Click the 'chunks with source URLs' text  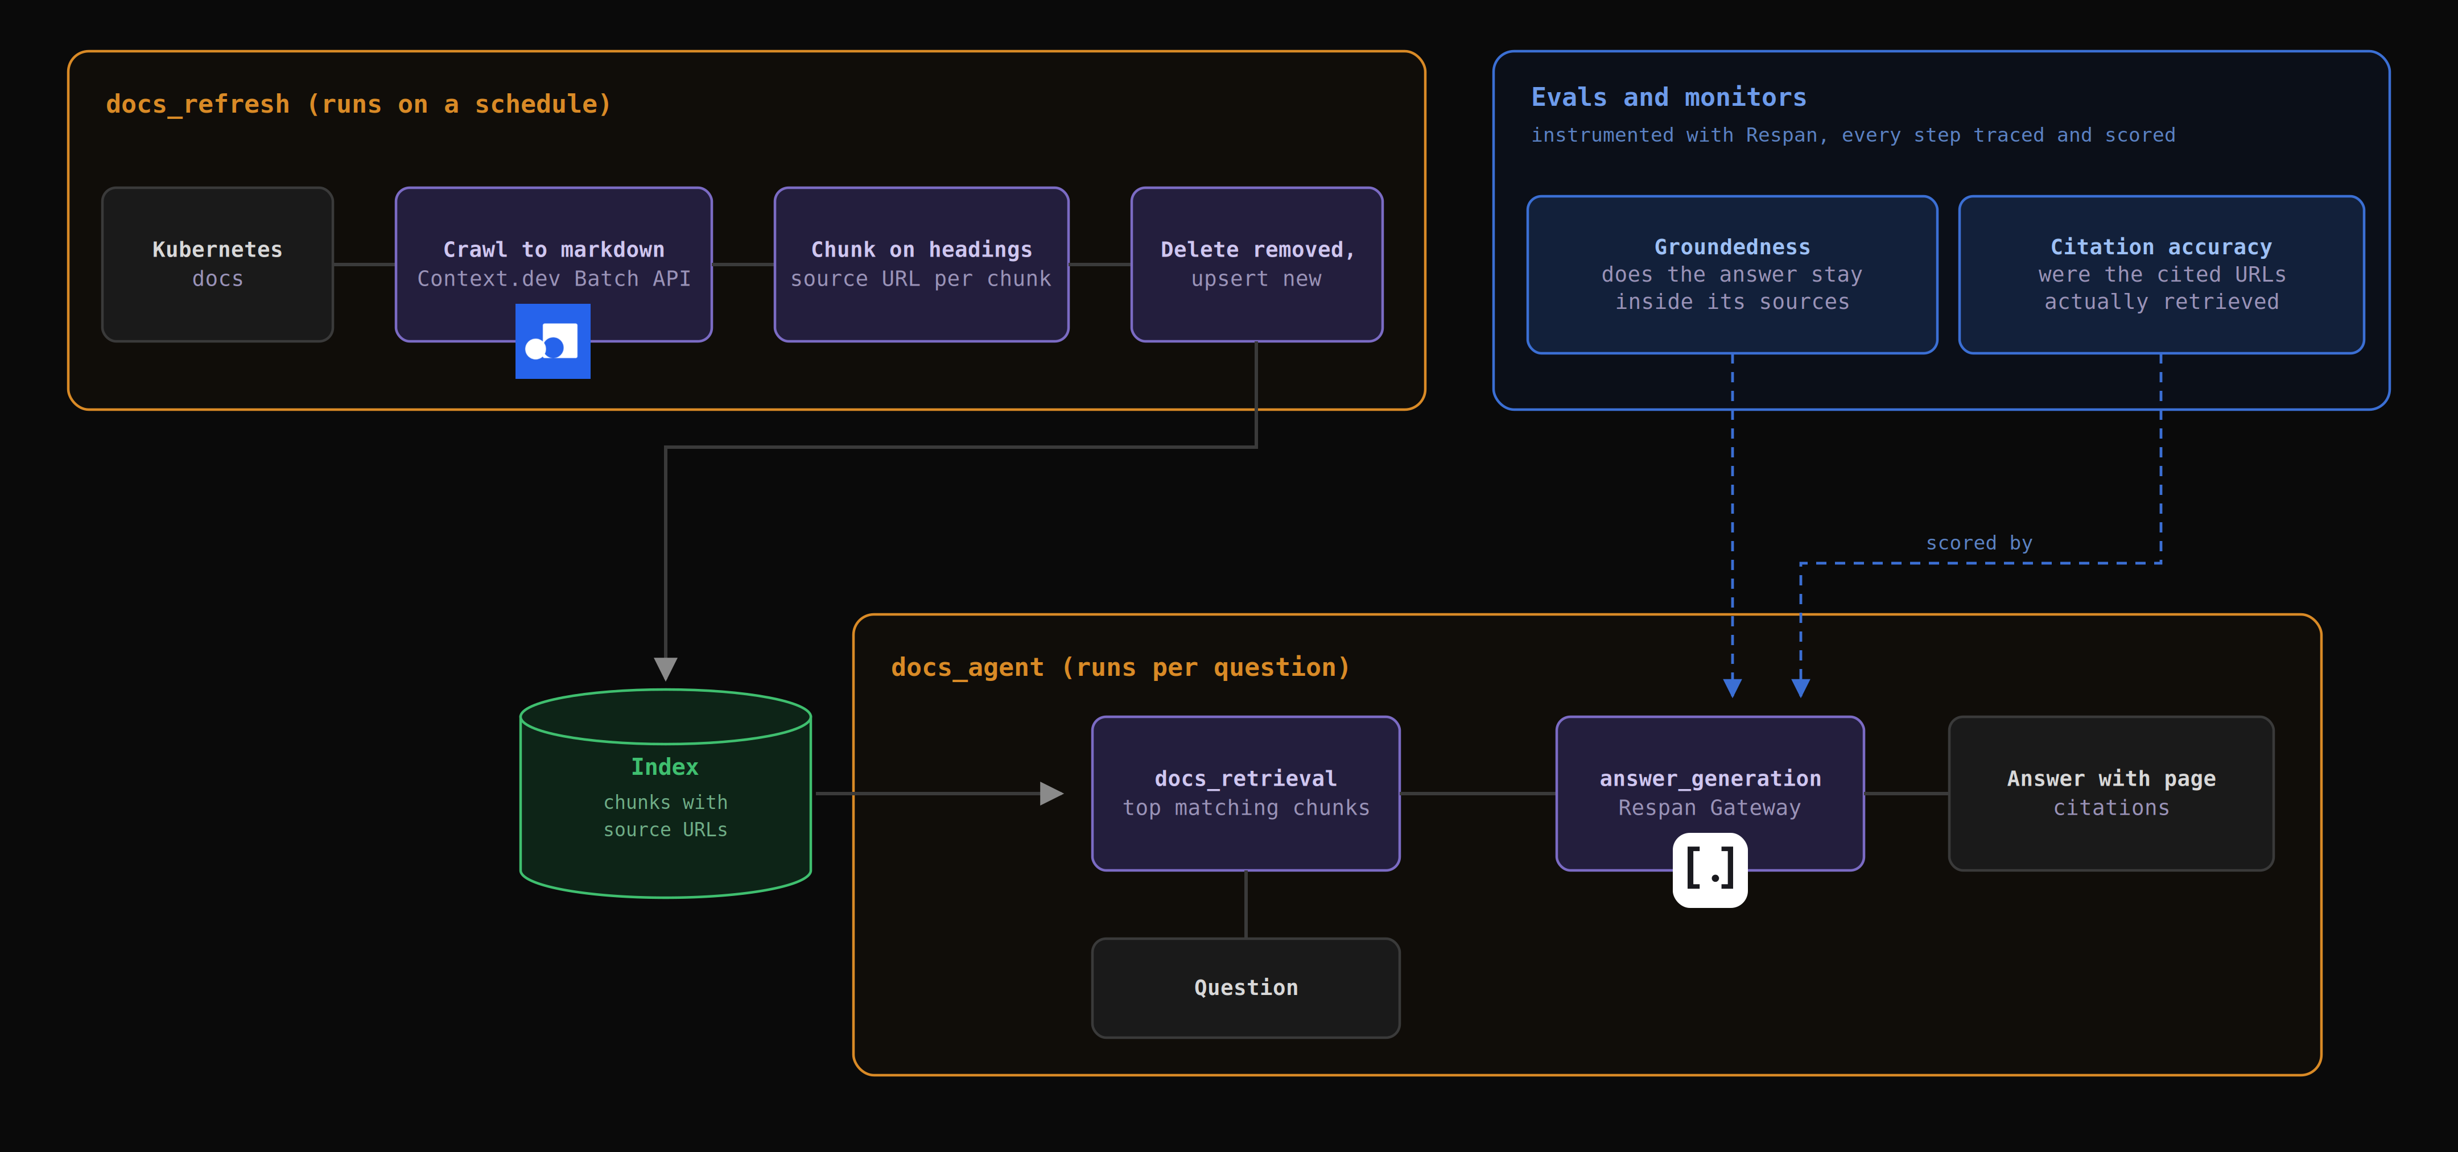tap(665, 816)
